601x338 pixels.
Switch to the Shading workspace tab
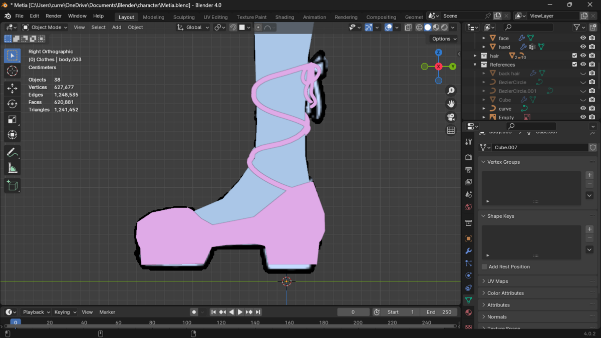pyautogui.click(x=284, y=17)
